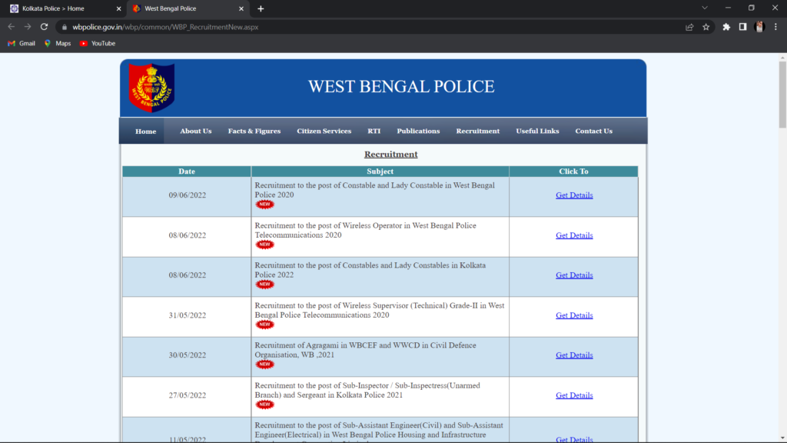Viewport: 787px width, 443px height.
Task: Open the Chrome side panel icon
Action: [743, 27]
